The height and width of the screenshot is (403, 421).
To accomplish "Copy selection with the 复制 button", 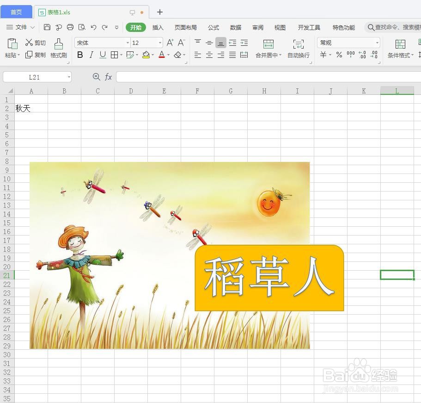I will 36,55.
